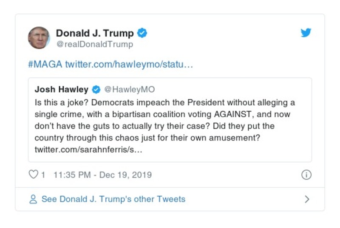Open the info icon beside the timestamp
Image resolution: width=340 pixels, height=228 pixels.
pos(306,175)
